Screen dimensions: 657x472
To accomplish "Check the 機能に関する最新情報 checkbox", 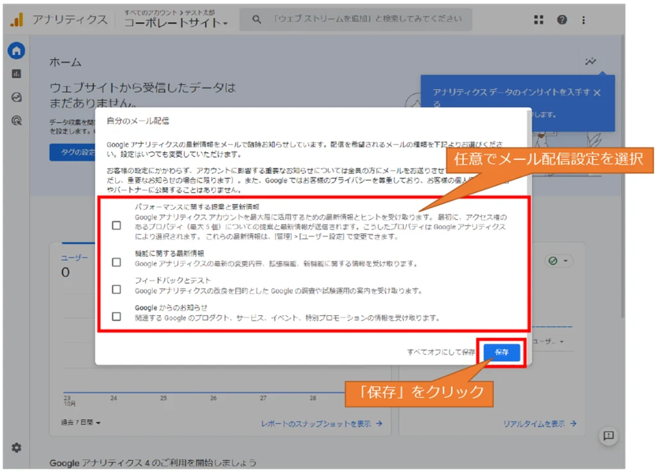I will pyautogui.click(x=116, y=262).
